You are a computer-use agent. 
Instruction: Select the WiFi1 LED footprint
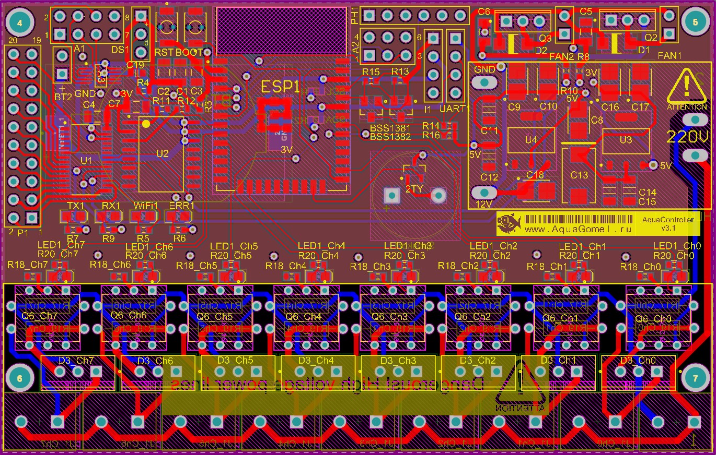[x=145, y=217]
